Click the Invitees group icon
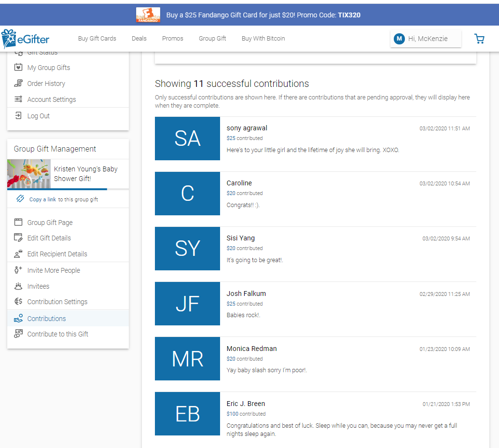The width and height of the screenshot is (499, 448). point(18,286)
